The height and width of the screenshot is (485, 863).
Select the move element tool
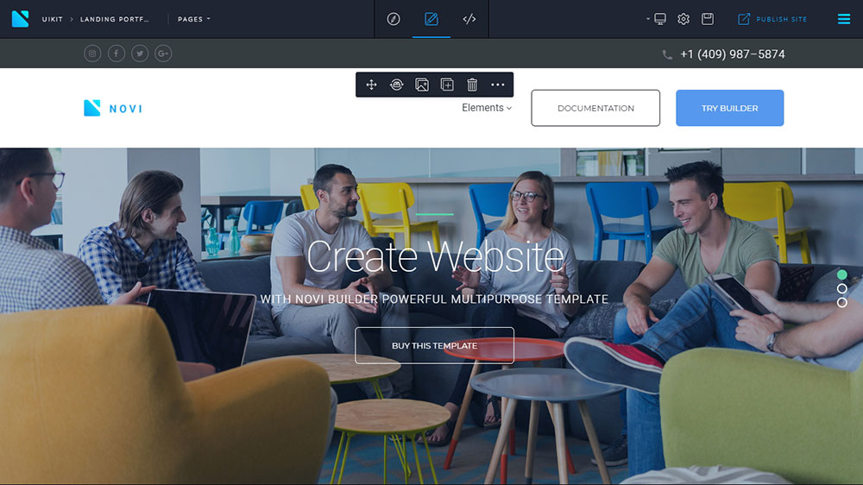(x=371, y=85)
